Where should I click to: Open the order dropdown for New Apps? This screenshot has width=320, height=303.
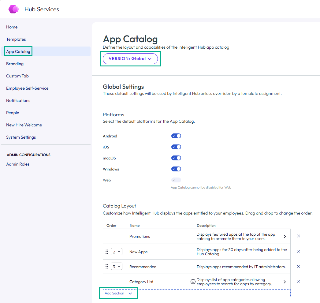(117, 252)
